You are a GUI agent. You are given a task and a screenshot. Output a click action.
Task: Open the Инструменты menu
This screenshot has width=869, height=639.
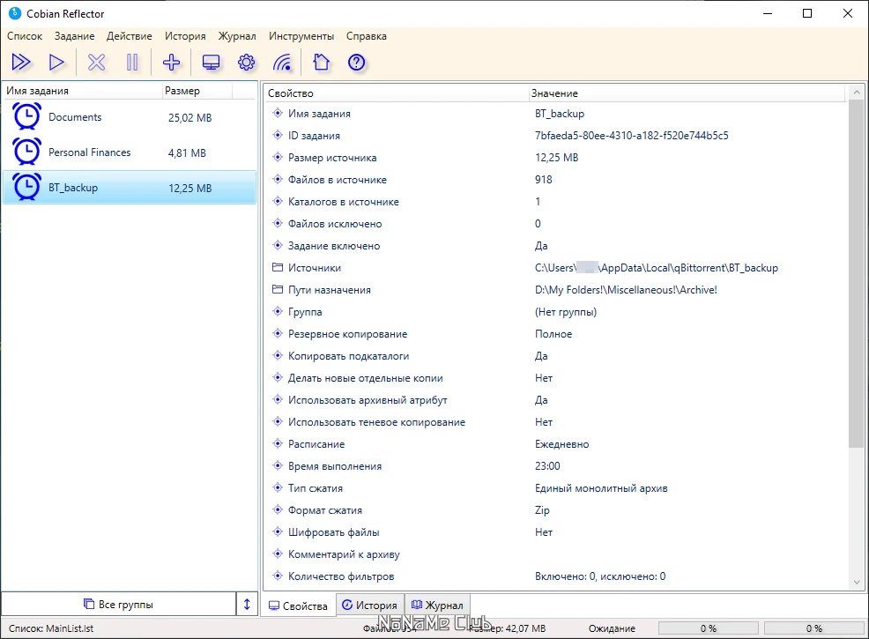point(301,36)
